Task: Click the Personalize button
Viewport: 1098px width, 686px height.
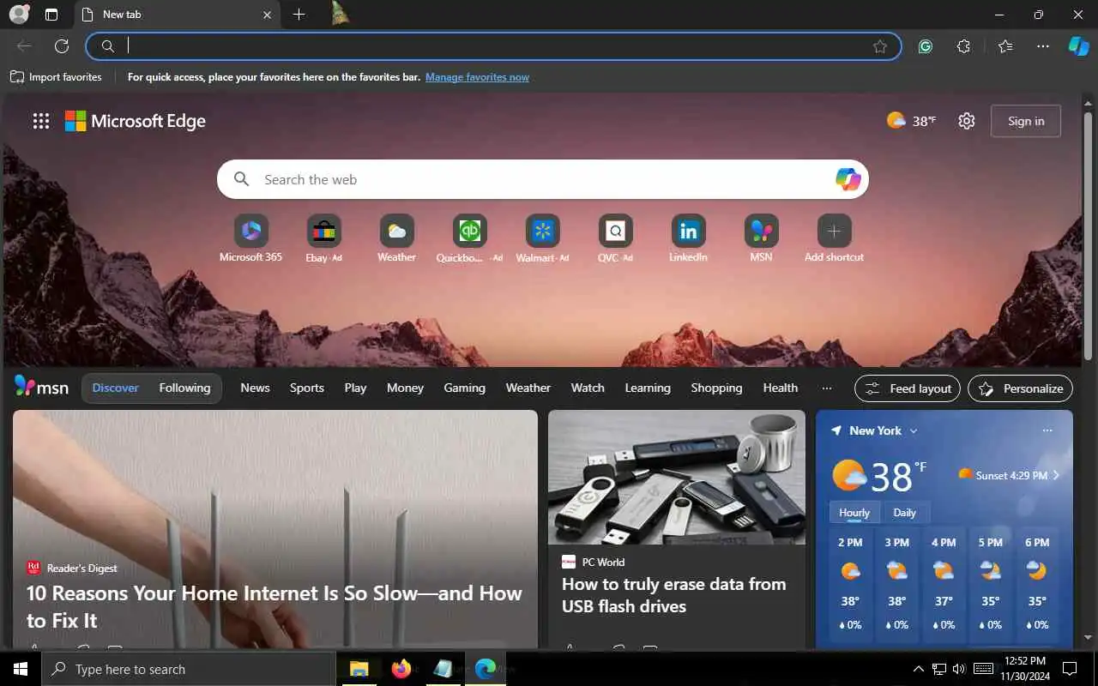Action: pos(1021,388)
